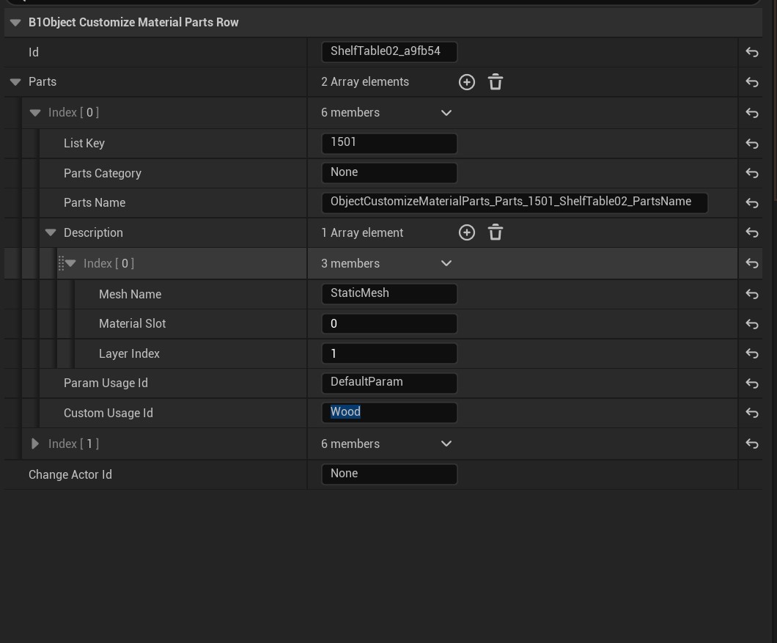Open the options chevron for Index [ 1 ]
777x643 pixels.
click(x=446, y=444)
